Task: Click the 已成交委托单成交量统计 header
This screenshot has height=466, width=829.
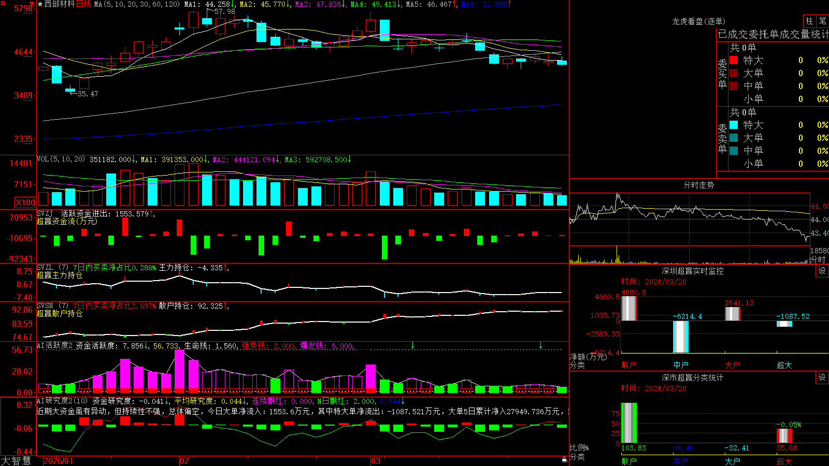Action: pyautogui.click(x=773, y=34)
